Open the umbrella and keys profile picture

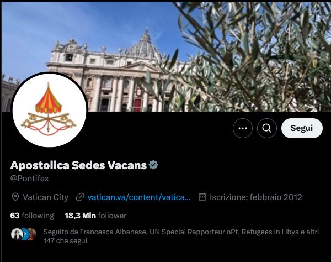[49, 110]
